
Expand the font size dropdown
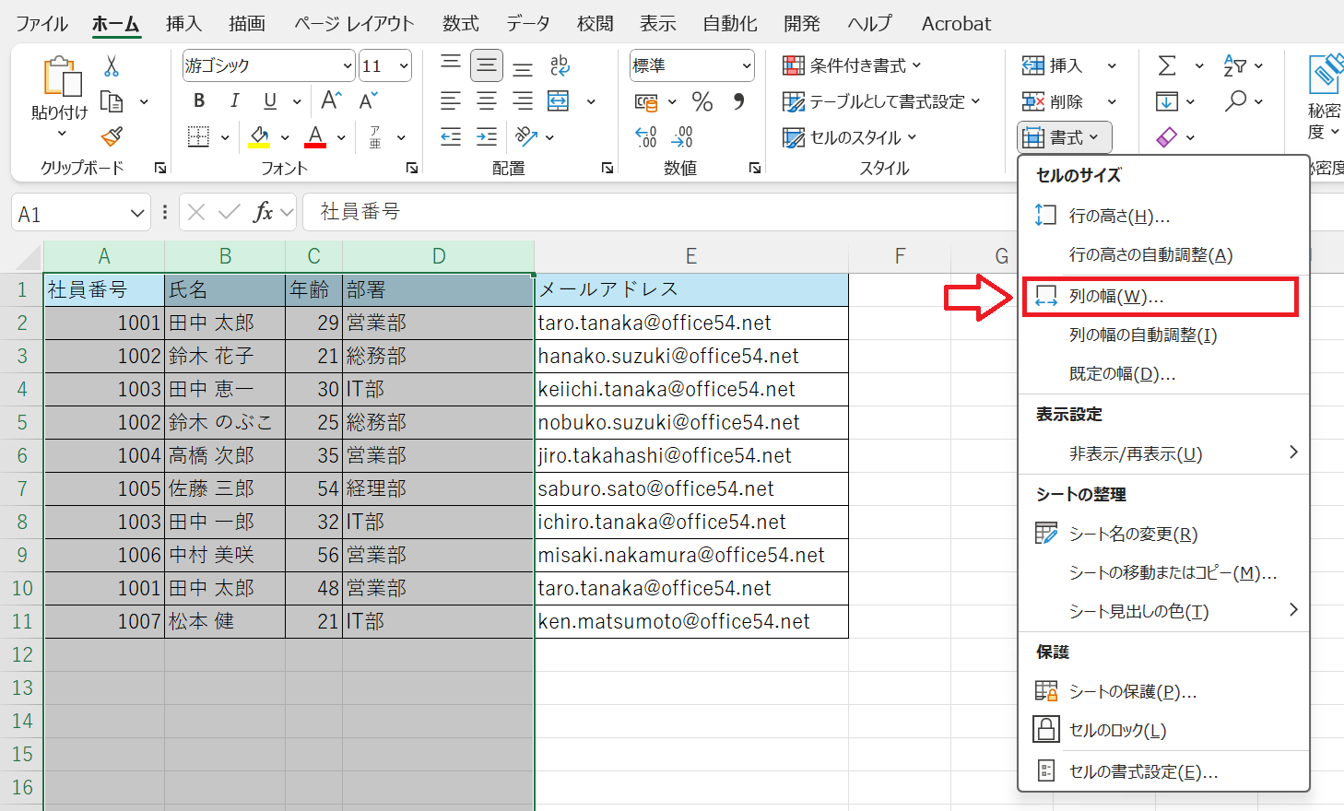pos(404,66)
